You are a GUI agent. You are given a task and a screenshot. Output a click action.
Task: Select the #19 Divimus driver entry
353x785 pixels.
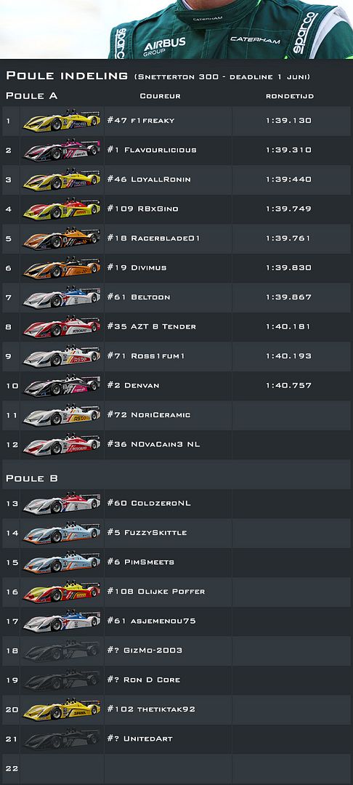(137, 267)
